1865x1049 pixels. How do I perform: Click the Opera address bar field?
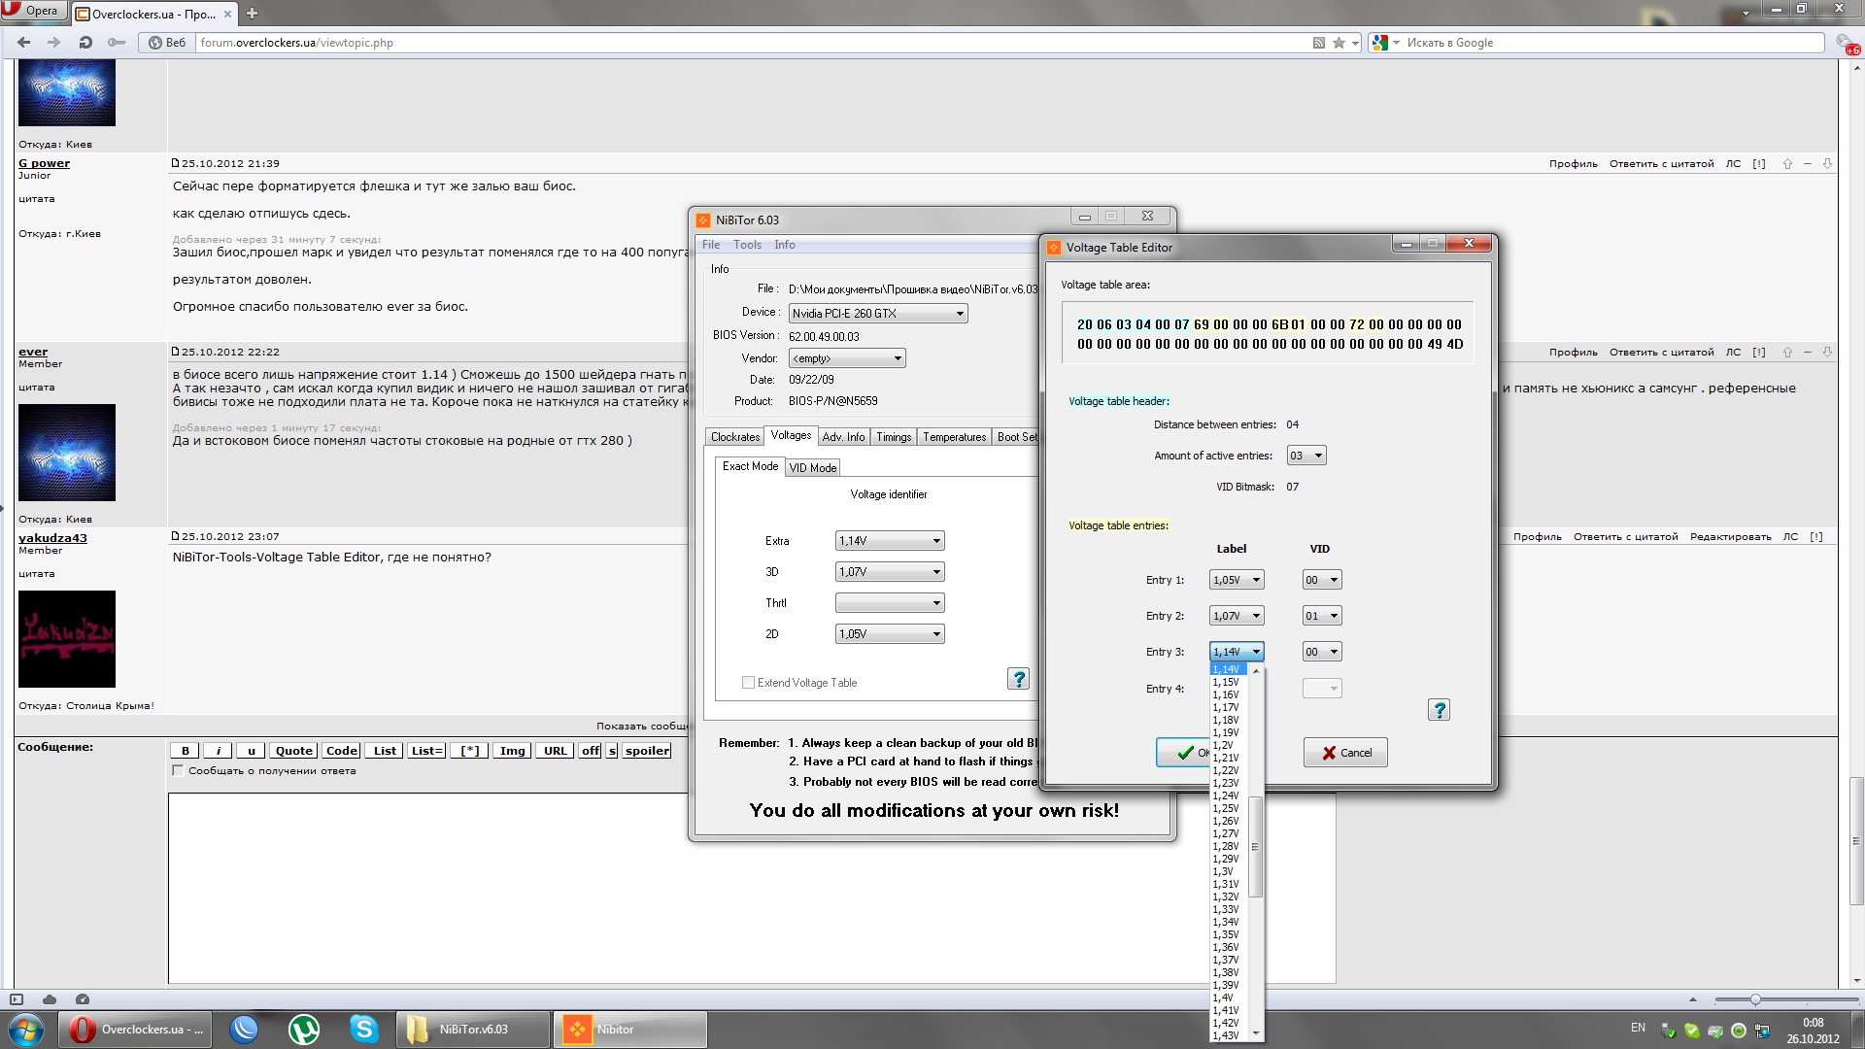(x=753, y=43)
